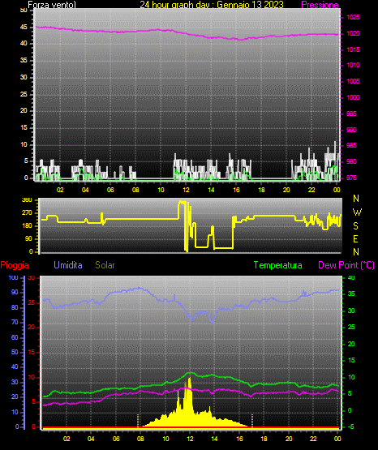This screenshot has height=450, width=378.
Task: Click the Temperatura legend label
Action: point(278,265)
